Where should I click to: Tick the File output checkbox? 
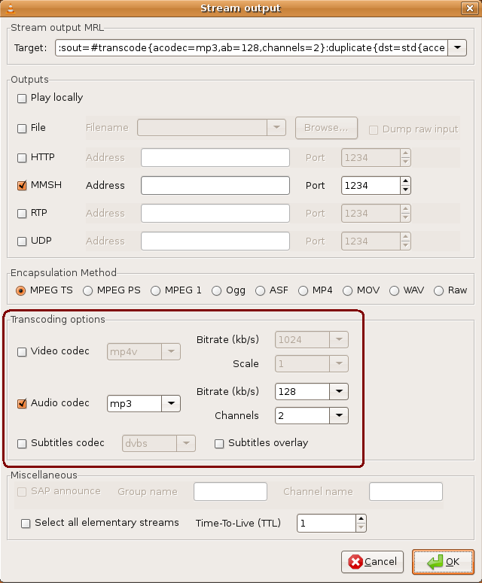click(x=22, y=129)
